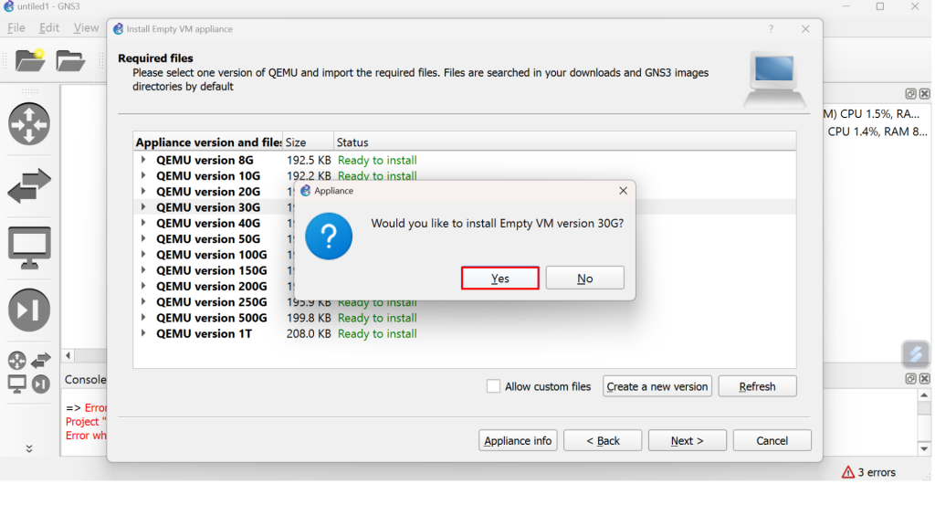Click No in the Appliance dialog

(x=584, y=279)
